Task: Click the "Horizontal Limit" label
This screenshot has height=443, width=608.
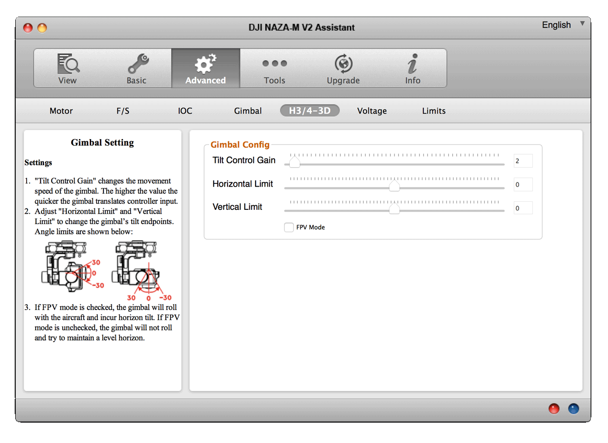Action: tap(243, 184)
